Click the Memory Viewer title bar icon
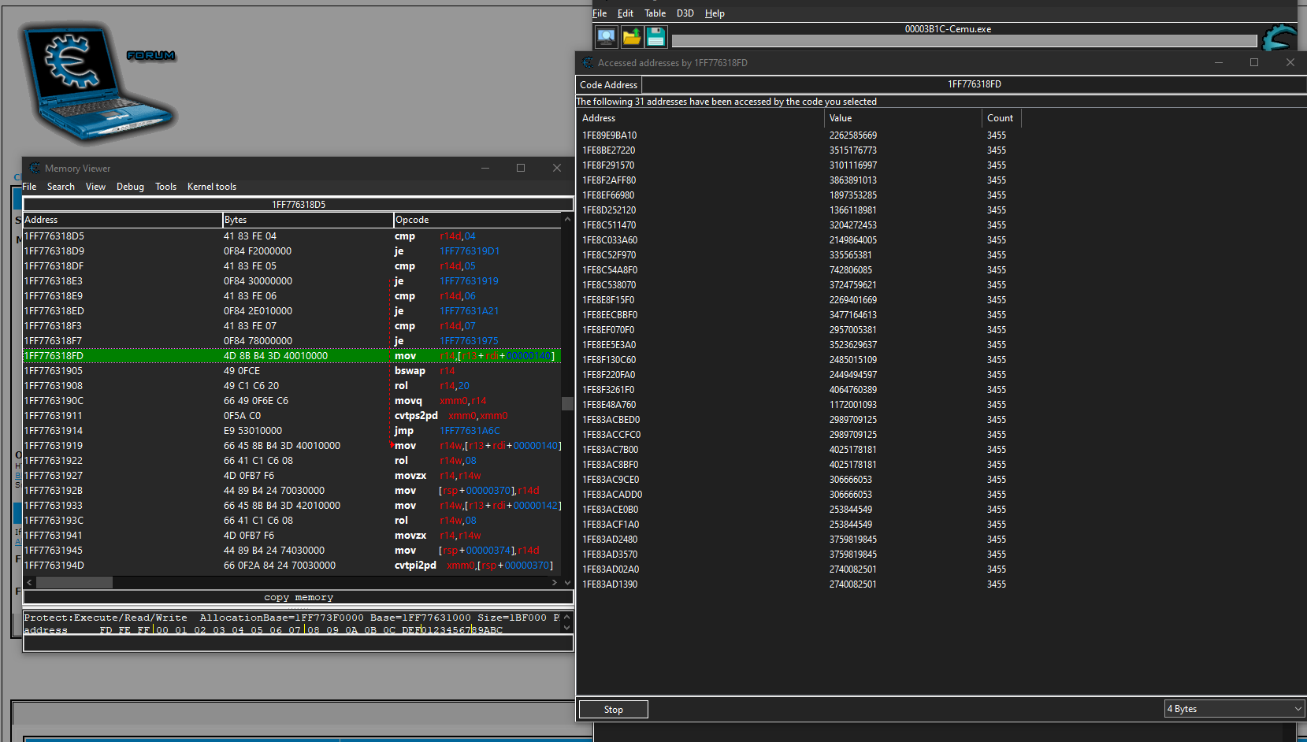1307x742 pixels. point(34,168)
